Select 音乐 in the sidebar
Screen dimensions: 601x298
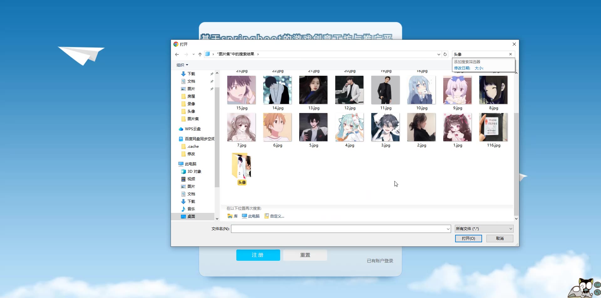[x=191, y=209]
